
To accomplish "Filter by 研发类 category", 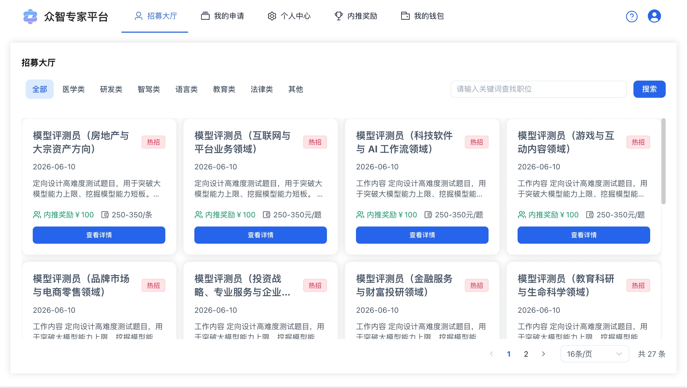I will pyautogui.click(x=111, y=89).
